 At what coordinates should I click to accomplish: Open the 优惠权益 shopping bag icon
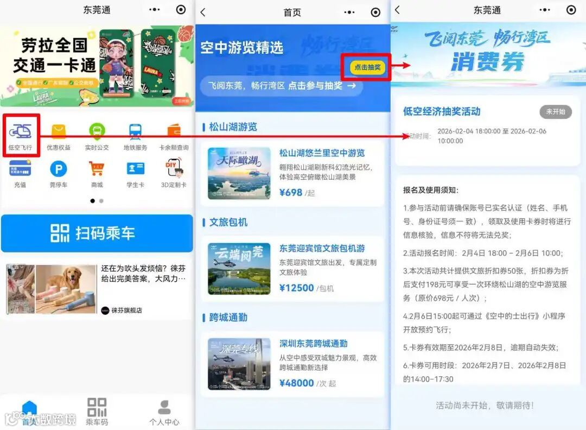point(59,132)
